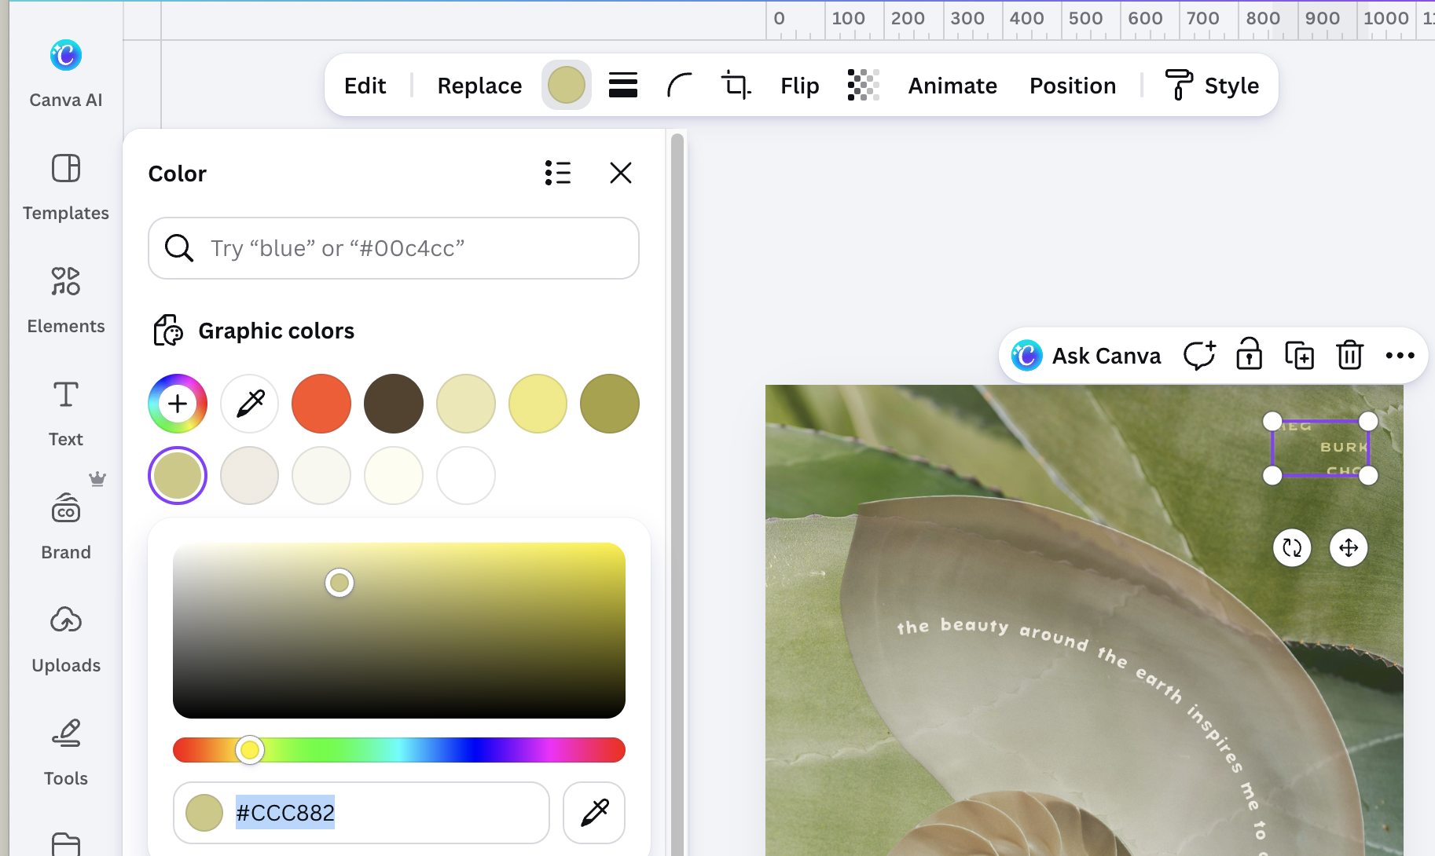The width and height of the screenshot is (1435, 856).
Task: Select the eyedropper in Graphic colors
Action: click(250, 404)
